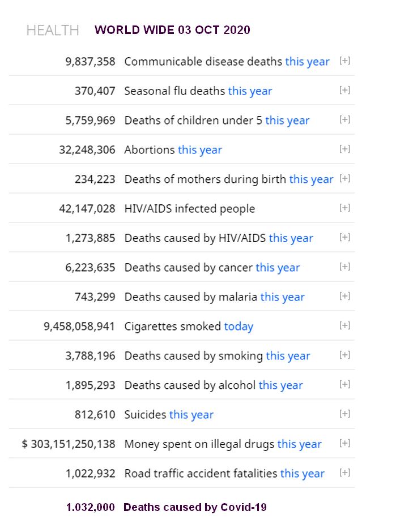This screenshot has width=396, height=528.
Task: Click the Deaths caused by Covid-19 label
Action: [195, 507]
